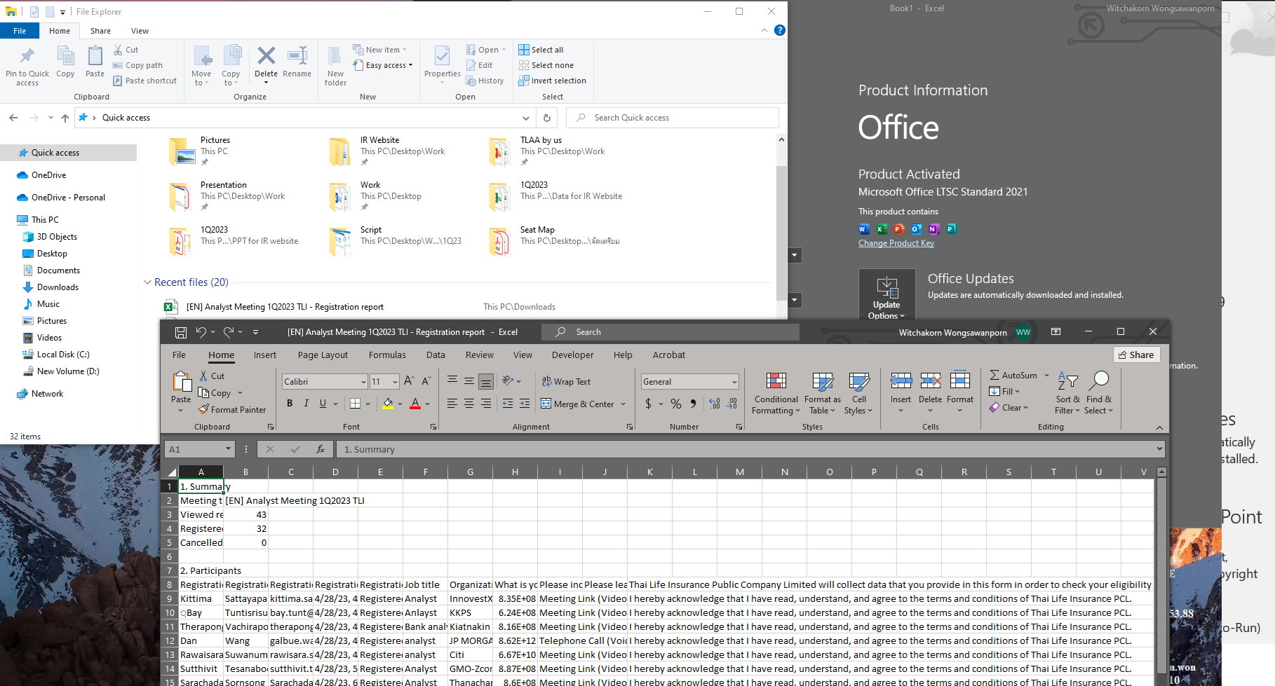Viewport: 1275px width, 686px height.
Task: Toggle align text right
Action: (x=486, y=404)
